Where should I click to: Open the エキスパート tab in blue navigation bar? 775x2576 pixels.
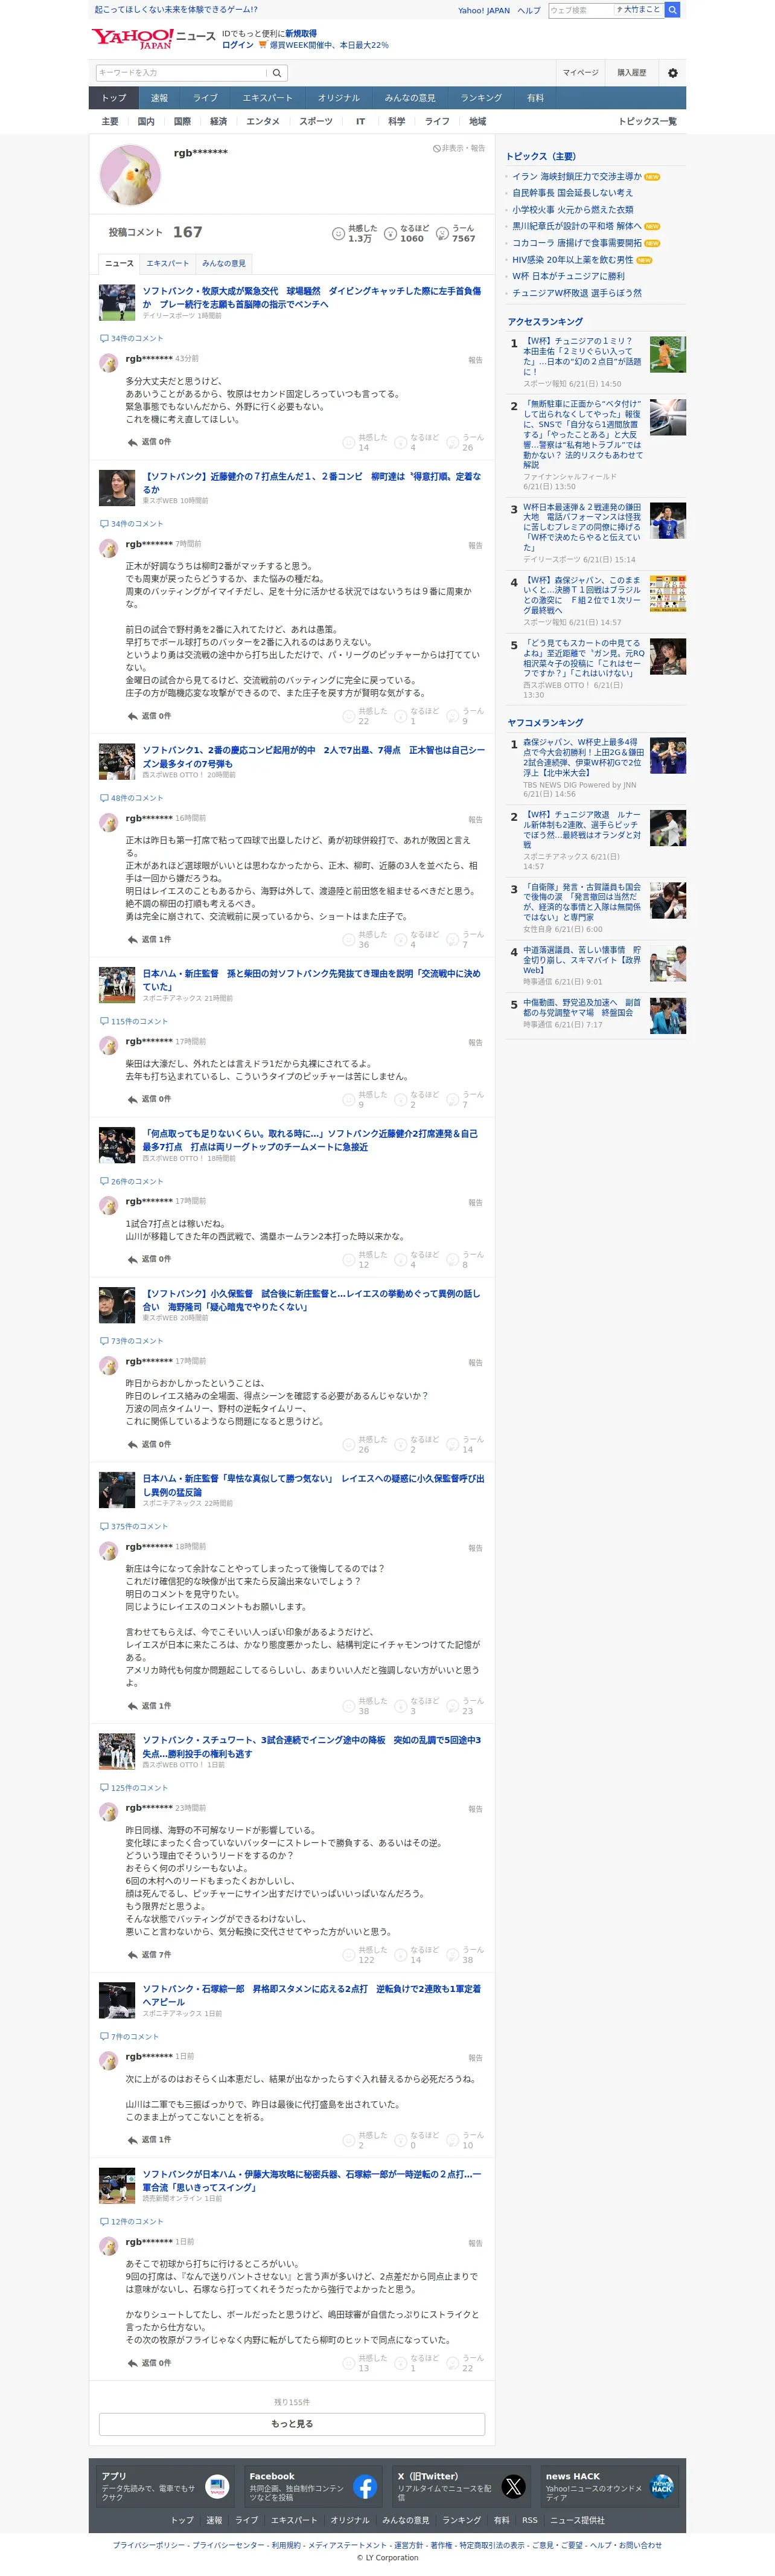tap(267, 98)
